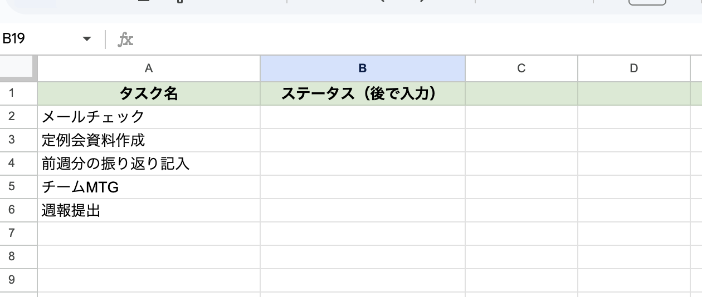
Task: Click the column C header
Action: (x=521, y=68)
